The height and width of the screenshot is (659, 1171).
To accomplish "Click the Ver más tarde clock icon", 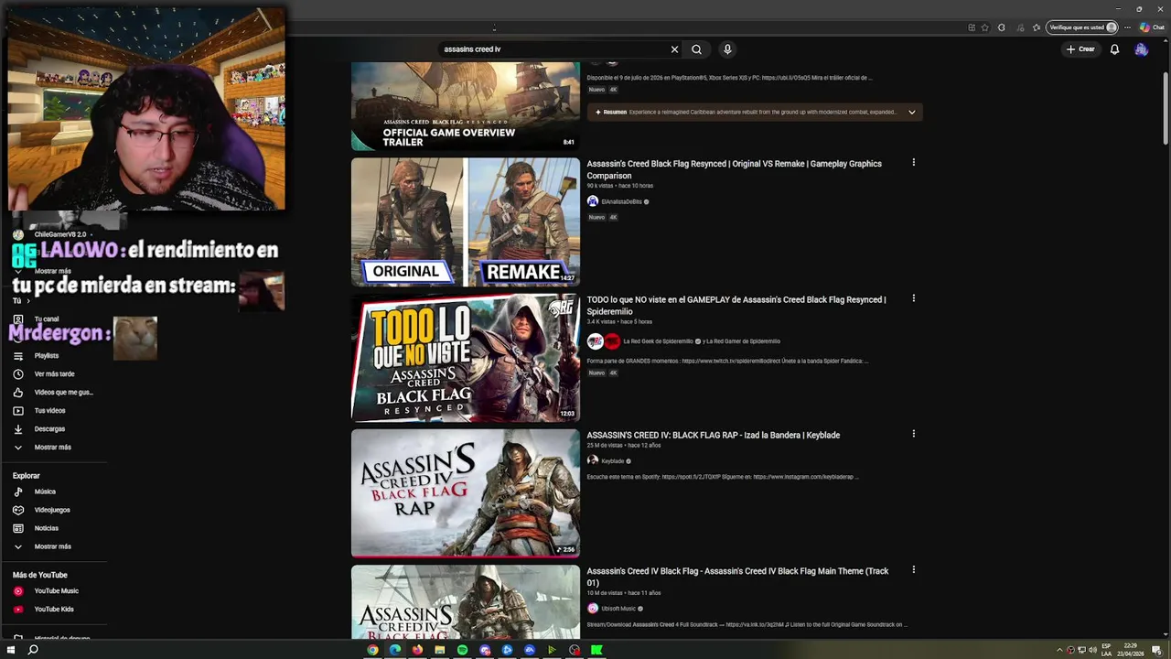I will pos(17,374).
